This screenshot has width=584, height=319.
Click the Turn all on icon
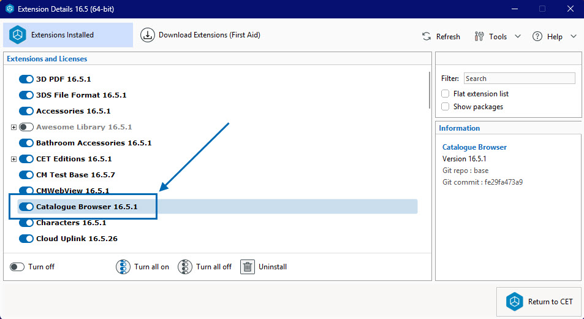click(123, 267)
